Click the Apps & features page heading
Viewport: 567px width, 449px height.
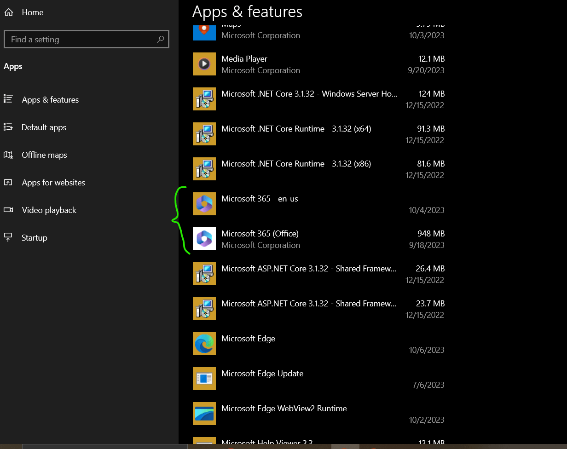247,12
